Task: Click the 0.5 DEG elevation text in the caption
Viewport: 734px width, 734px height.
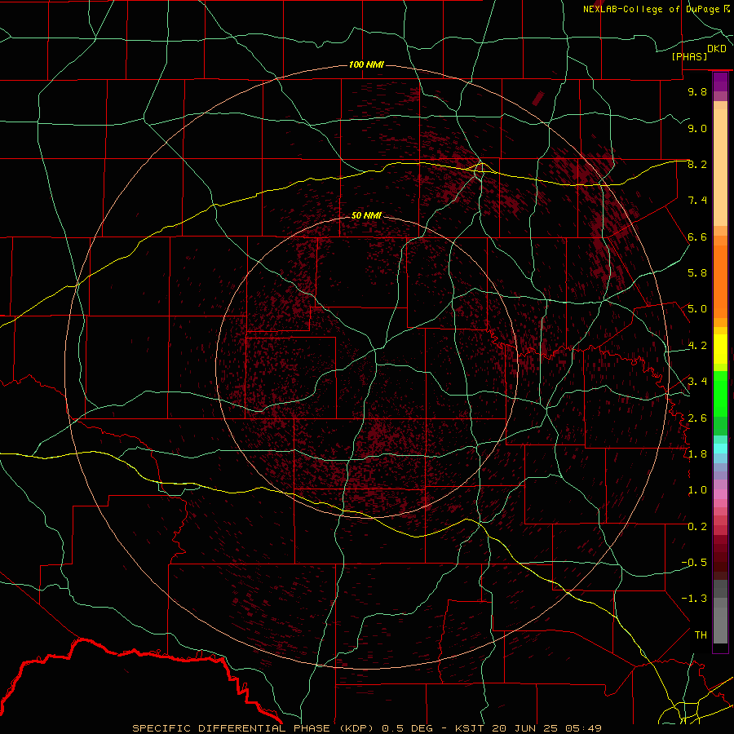Action: click(x=407, y=728)
